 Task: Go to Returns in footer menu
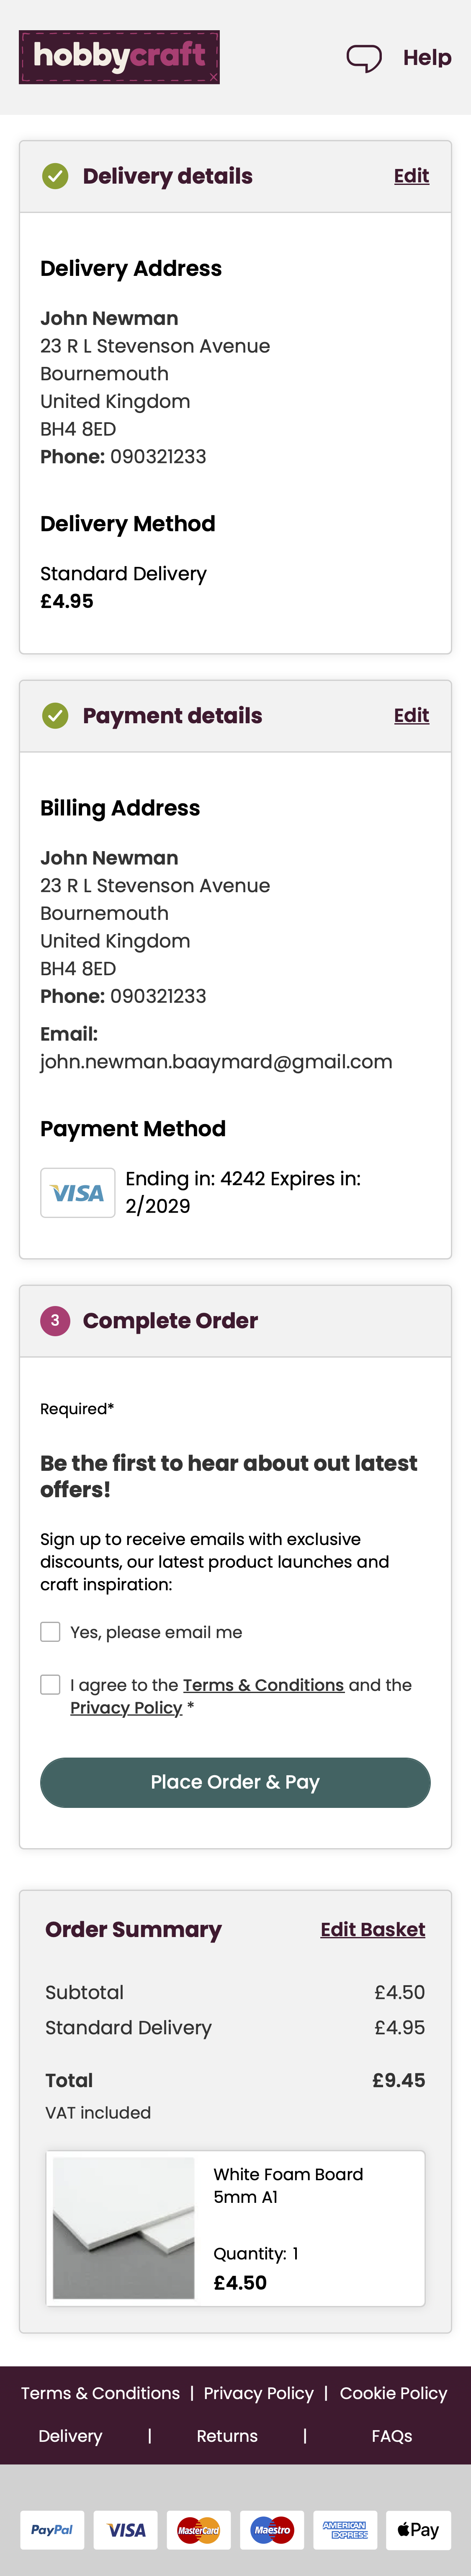click(x=226, y=2436)
